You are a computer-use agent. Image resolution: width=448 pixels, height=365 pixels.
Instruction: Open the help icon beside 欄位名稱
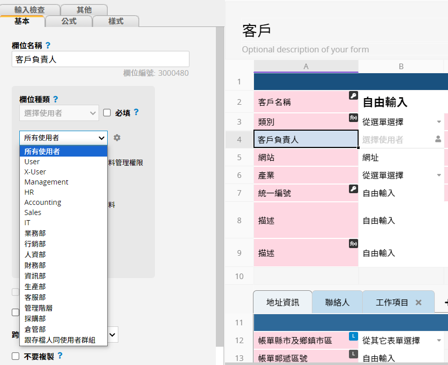point(48,46)
